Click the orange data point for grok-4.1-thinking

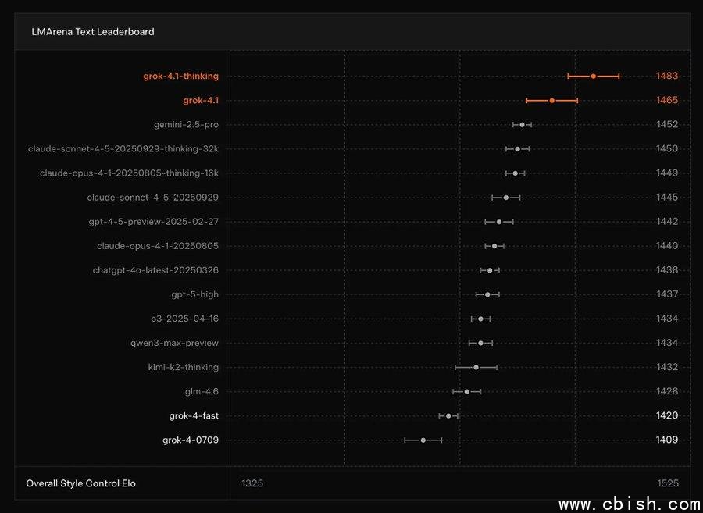coord(594,77)
